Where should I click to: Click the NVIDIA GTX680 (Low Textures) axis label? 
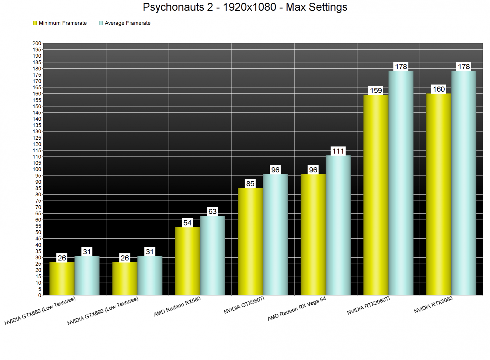(x=40, y=311)
